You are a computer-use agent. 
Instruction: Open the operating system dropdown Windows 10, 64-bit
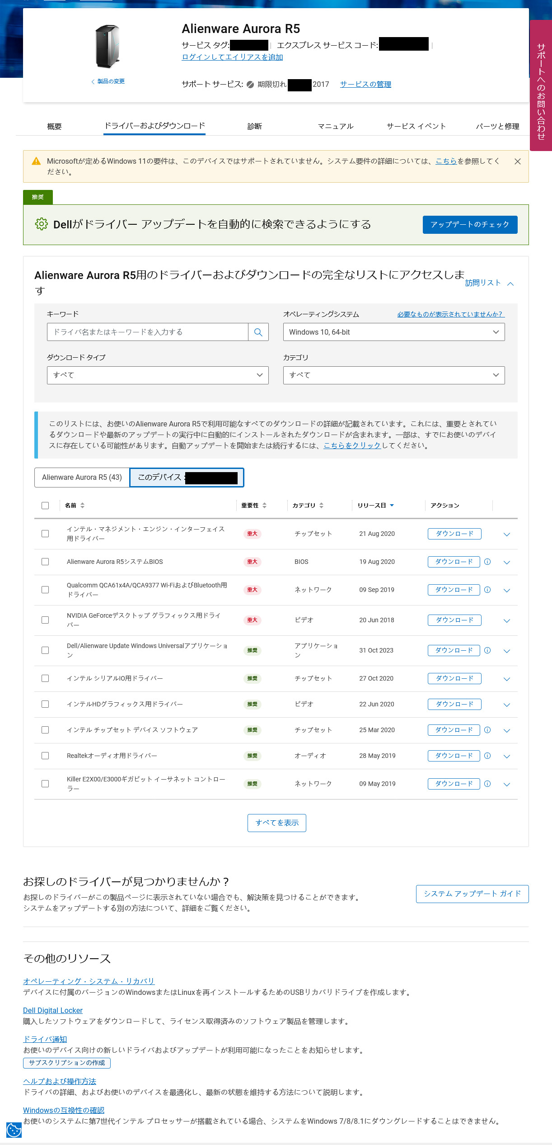(393, 332)
